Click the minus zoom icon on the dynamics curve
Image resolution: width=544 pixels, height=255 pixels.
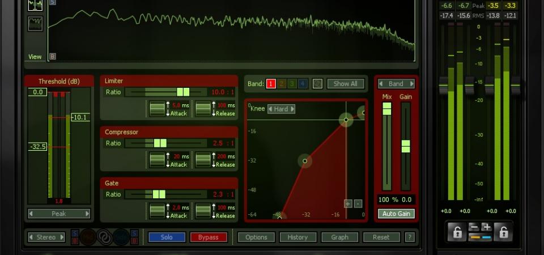[x=358, y=204]
